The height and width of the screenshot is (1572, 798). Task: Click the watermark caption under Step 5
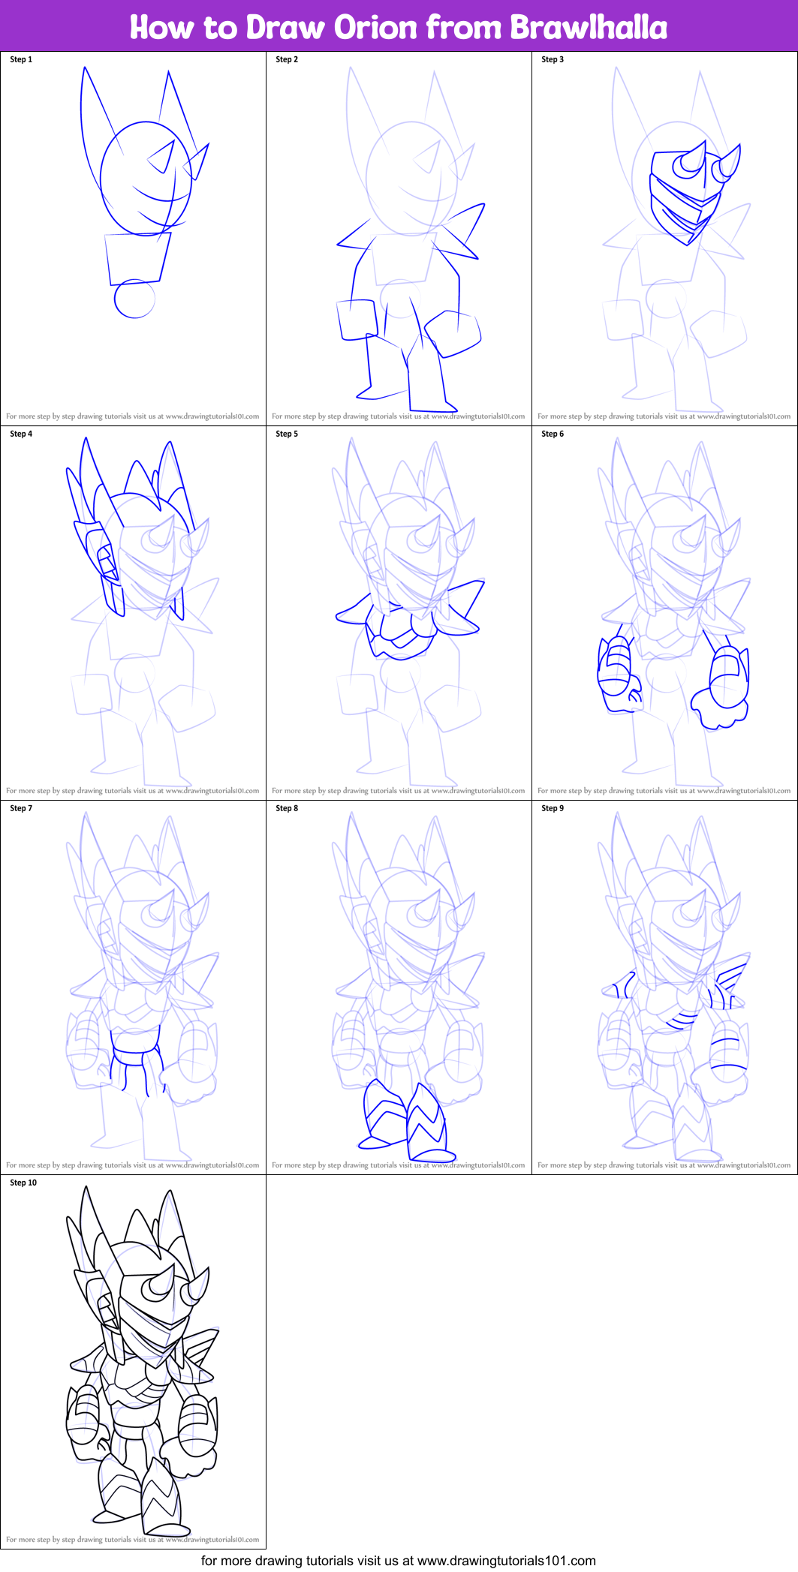point(399,790)
